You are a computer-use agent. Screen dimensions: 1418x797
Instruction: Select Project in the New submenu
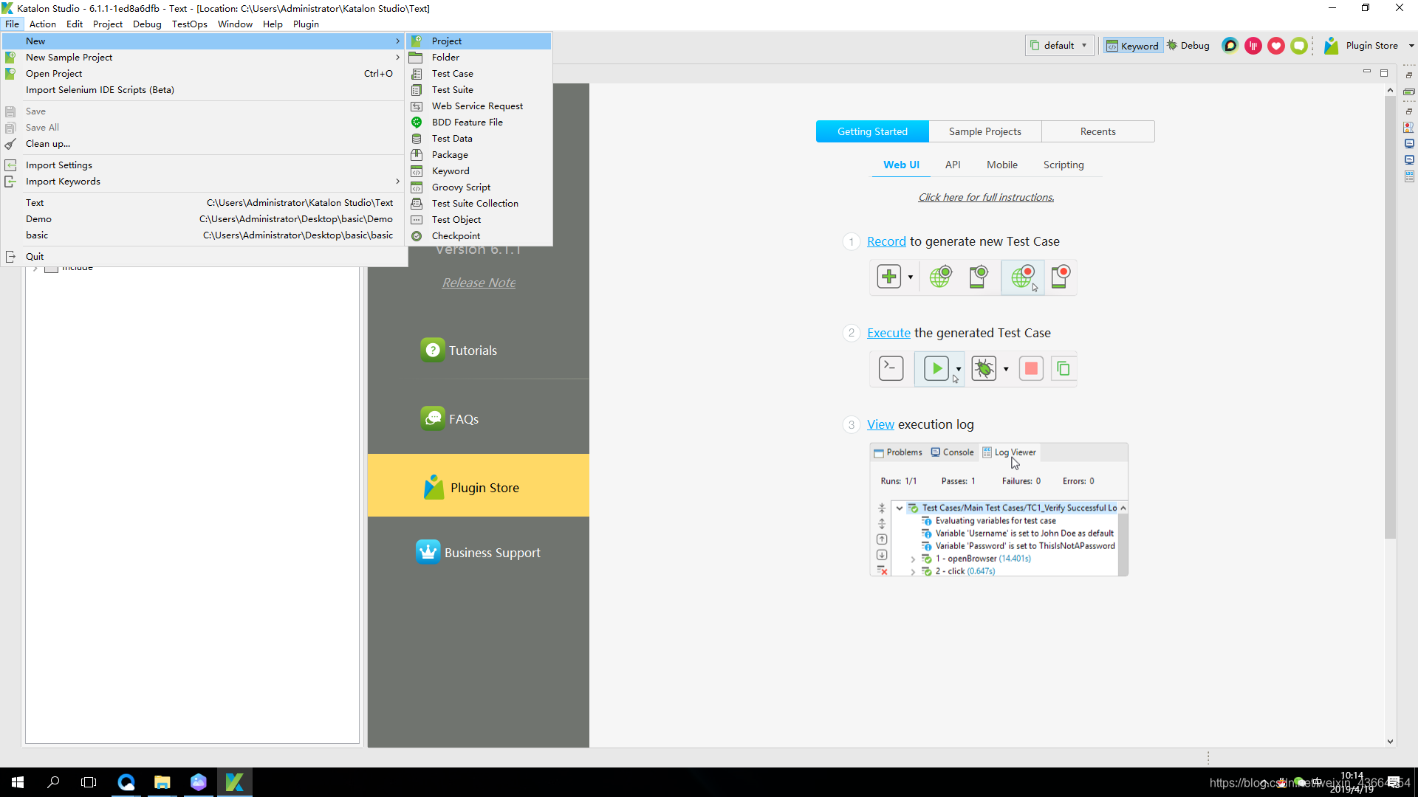(479, 41)
